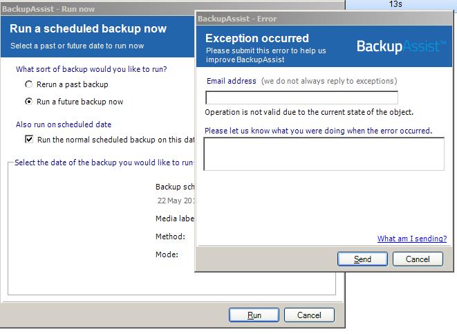Toggle the normal scheduled backup checkbox
This screenshot has width=457, height=334.
[29, 139]
